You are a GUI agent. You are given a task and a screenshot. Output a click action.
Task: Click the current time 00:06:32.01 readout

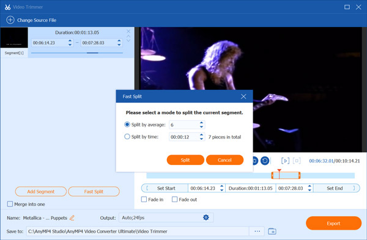(321, 161)
